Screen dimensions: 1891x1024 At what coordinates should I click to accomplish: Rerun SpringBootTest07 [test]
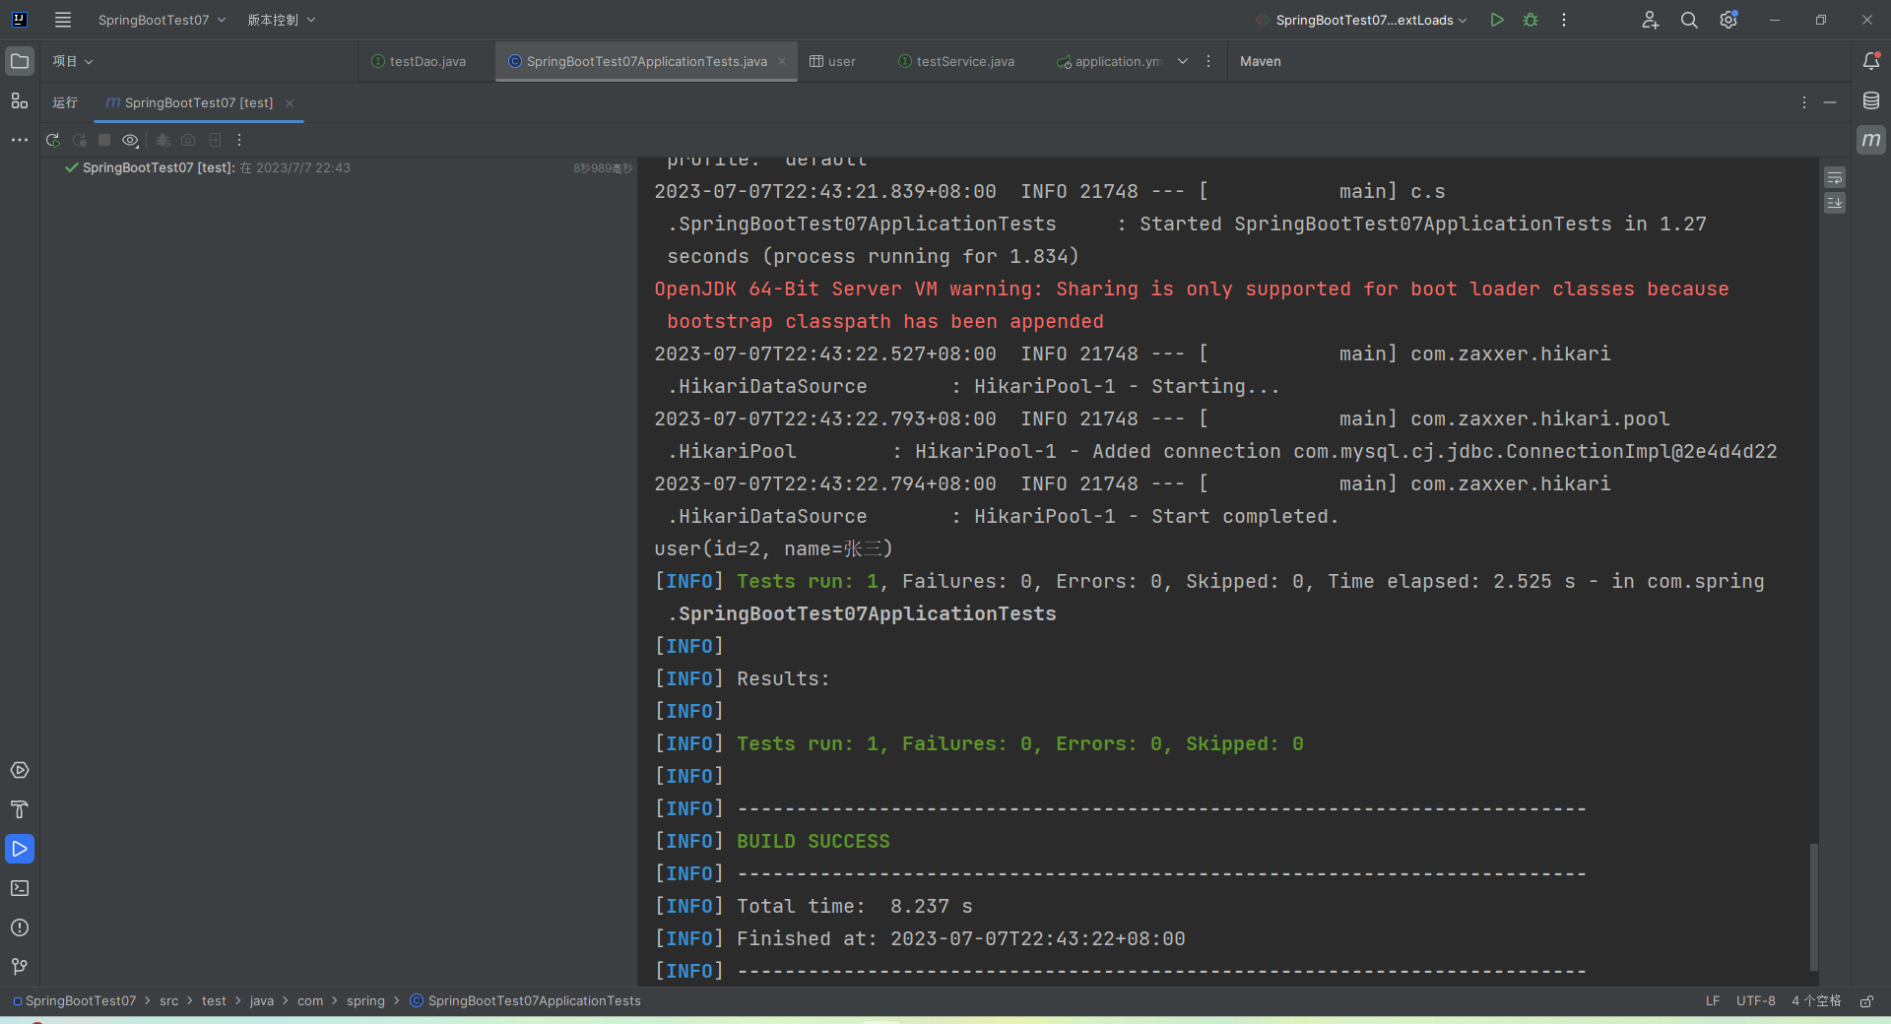tap(53, 140)
